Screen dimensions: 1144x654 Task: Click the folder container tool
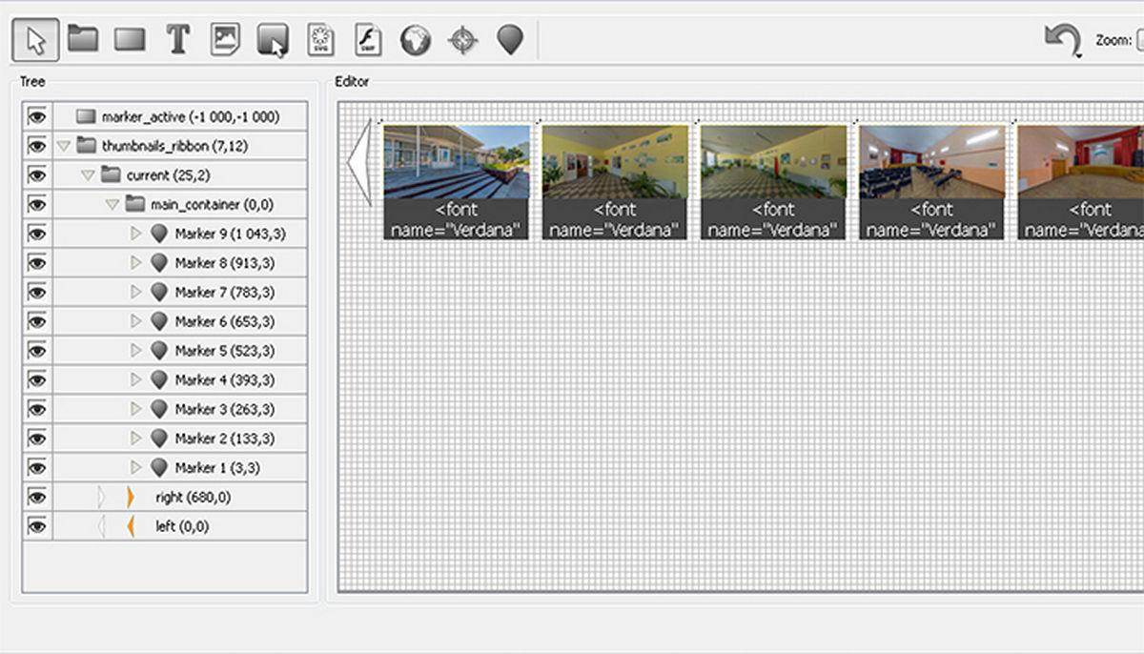(x=83, y=40)
